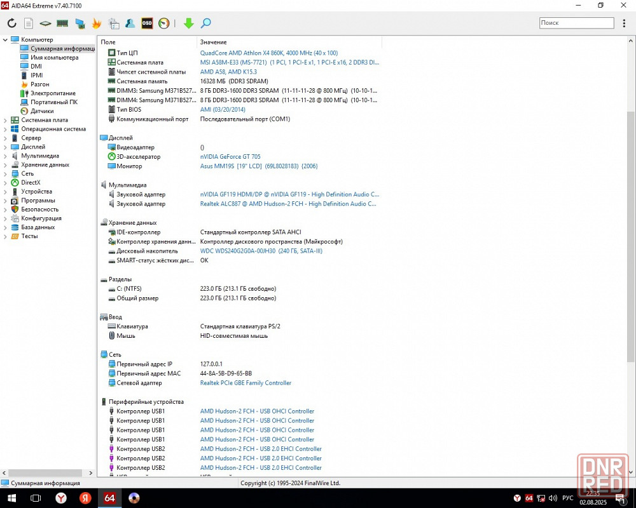The width and height of the screenshot is (636, 508).
Task: Open the Windows Start menu
Action: coord(11,498)
